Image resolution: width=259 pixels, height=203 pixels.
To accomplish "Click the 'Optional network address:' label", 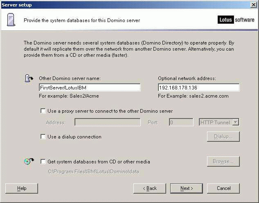I will click(187, 78).
